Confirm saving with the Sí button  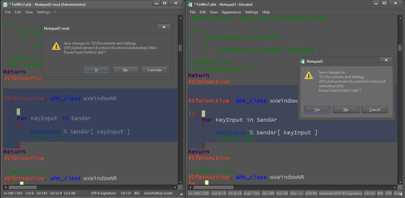click(x=96, y=70)
